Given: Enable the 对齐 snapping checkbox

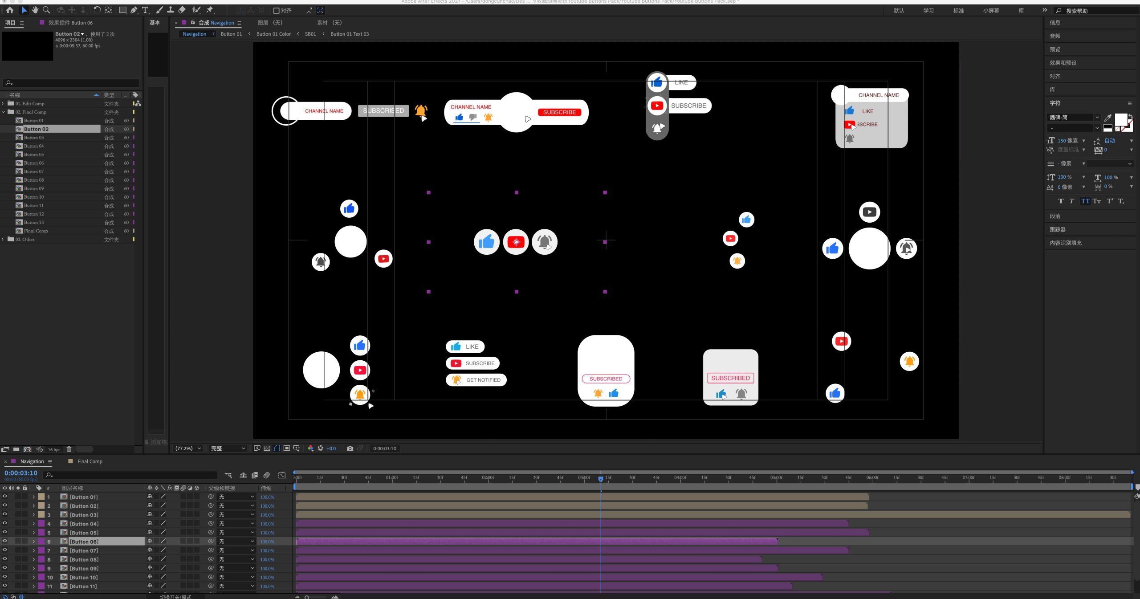Looking at the screenshot, I should (x=276, y=11).
